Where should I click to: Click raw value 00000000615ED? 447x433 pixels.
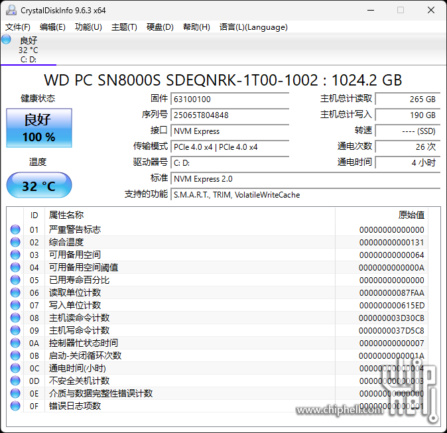tap(392, 305)
